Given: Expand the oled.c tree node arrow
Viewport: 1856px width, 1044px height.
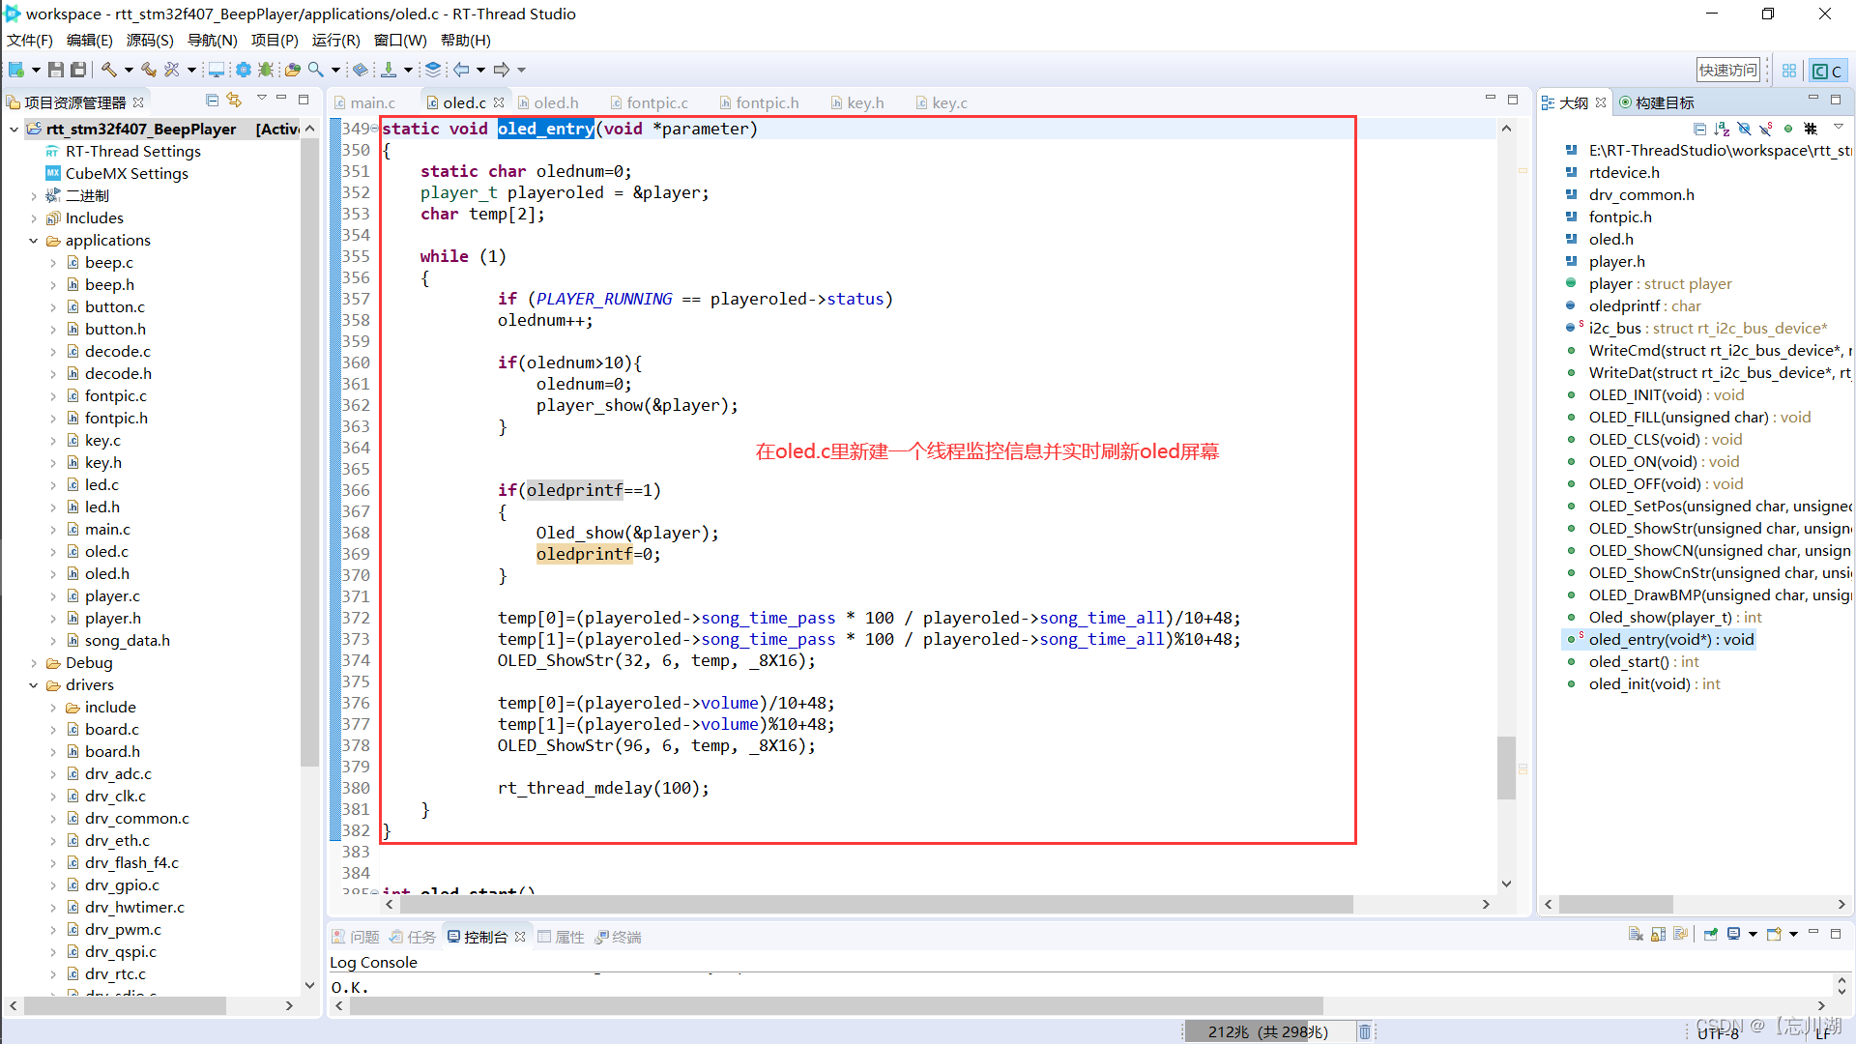Looking at the screenshot, I should pyautogui.click(x=53, y=552).
